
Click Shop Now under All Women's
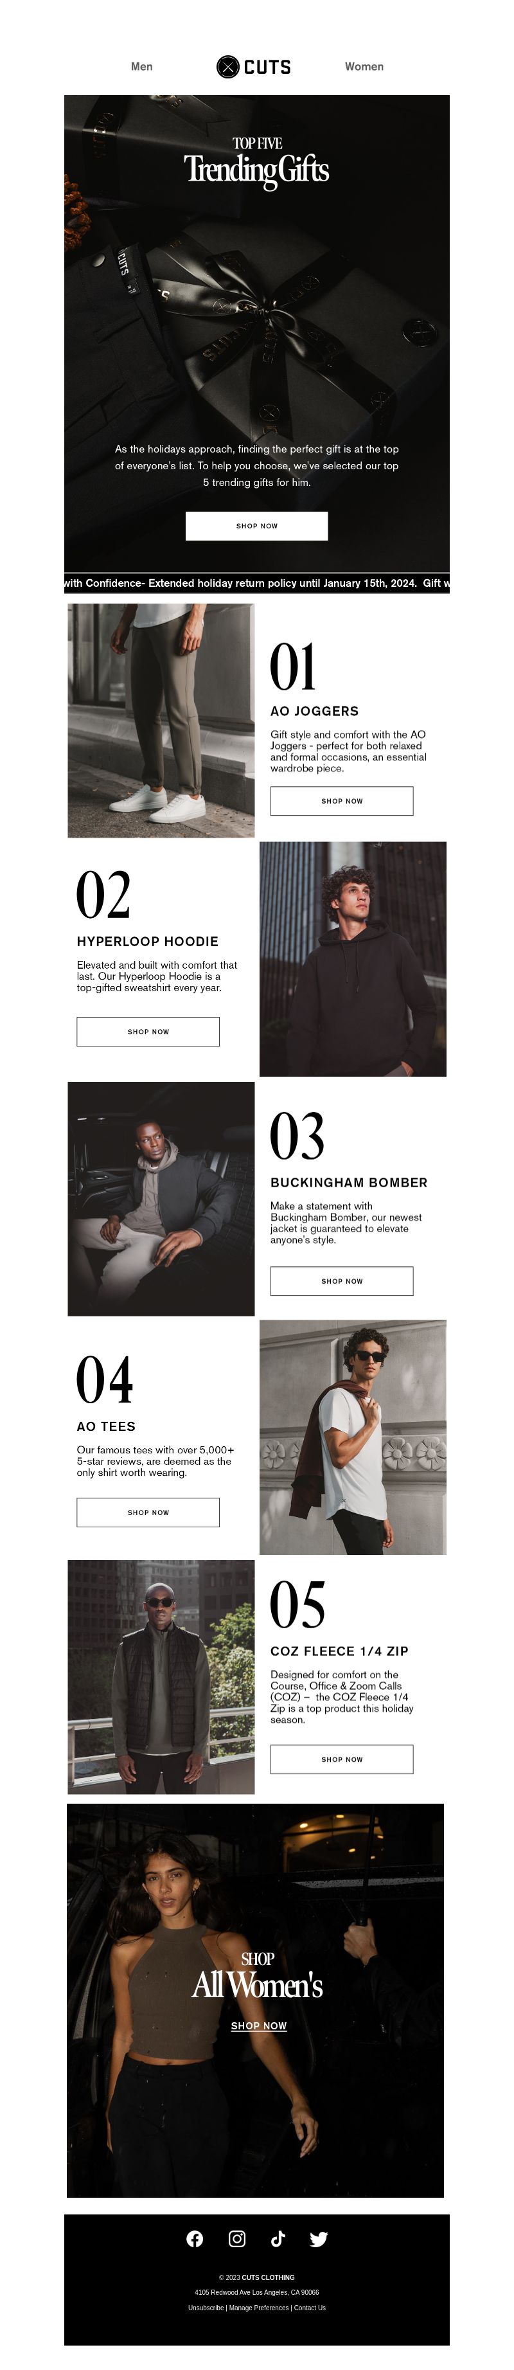[258, 2026]
